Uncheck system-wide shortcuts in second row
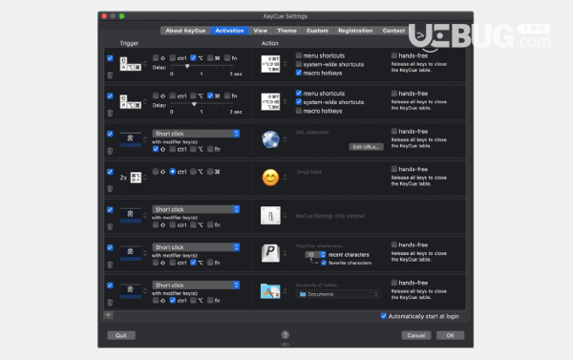 (299, 102)
